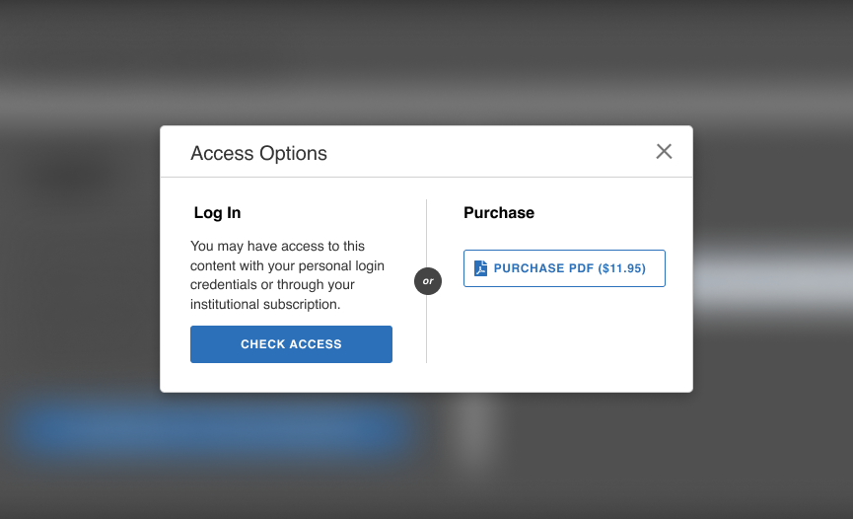Viewport: 853px width, 519px height.
Task: Select the Purchase section heading
Action: (x=499, y=212)
